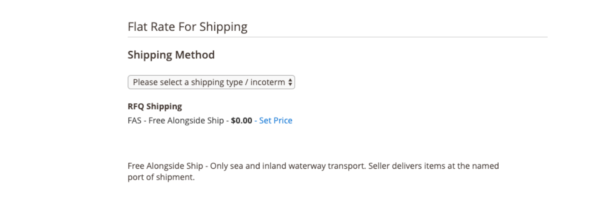This screenshot has height=215, width=589.
Task: Select the RFQ Shipping label
Action: (x=155, y=106)
